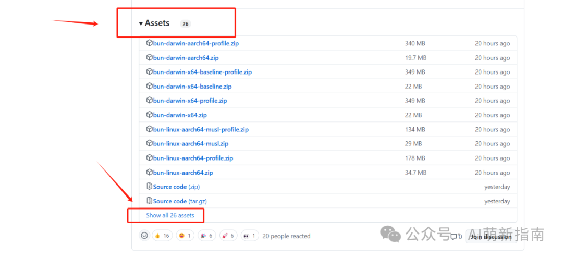Click package icon beside bun-darwin-aarch64.zip
This screenshot has height=257, width=563.
click(150, 57)
